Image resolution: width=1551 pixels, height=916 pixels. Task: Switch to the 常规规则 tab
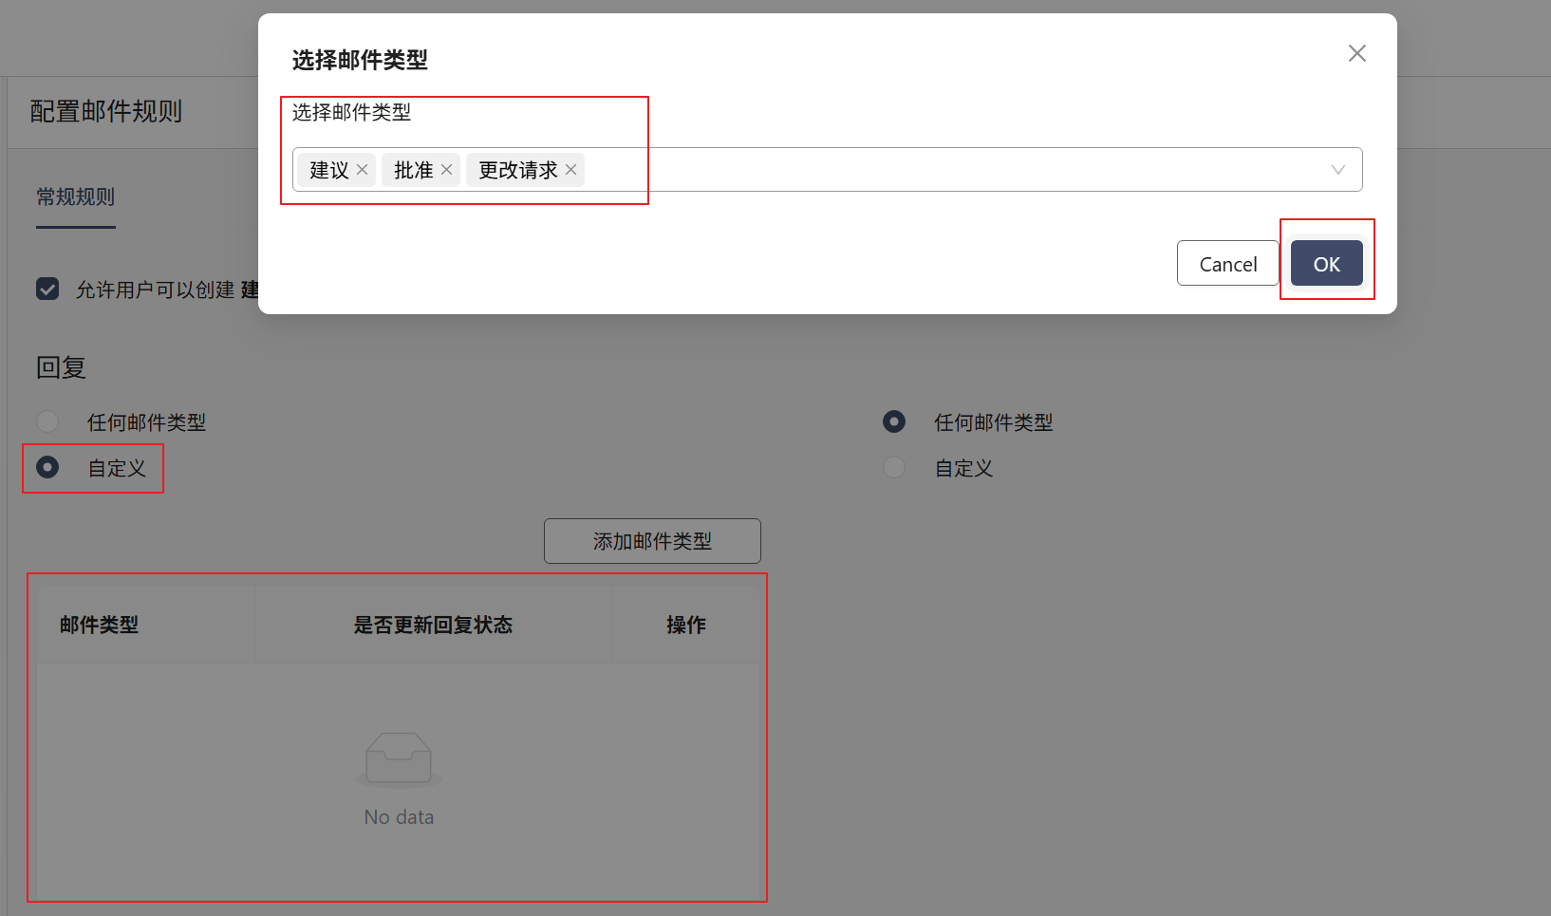(x=76, y=197)
